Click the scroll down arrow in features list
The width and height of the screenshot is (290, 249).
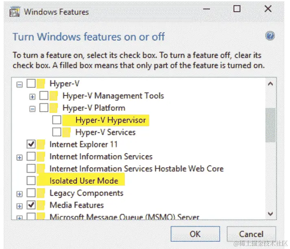click(270, 214)
